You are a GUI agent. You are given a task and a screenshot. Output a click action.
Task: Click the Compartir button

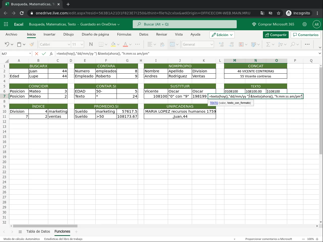(276, 35)
